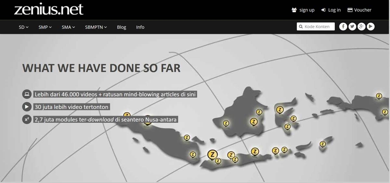Click the magnifier icon in Kode Konten
Image resolution: width=390 pixels, height=183 pixels.
click(x=301, y=27)
